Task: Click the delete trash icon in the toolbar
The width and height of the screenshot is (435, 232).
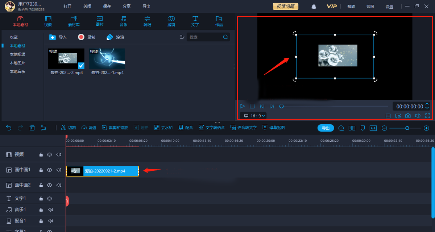Action: (32, 128)
